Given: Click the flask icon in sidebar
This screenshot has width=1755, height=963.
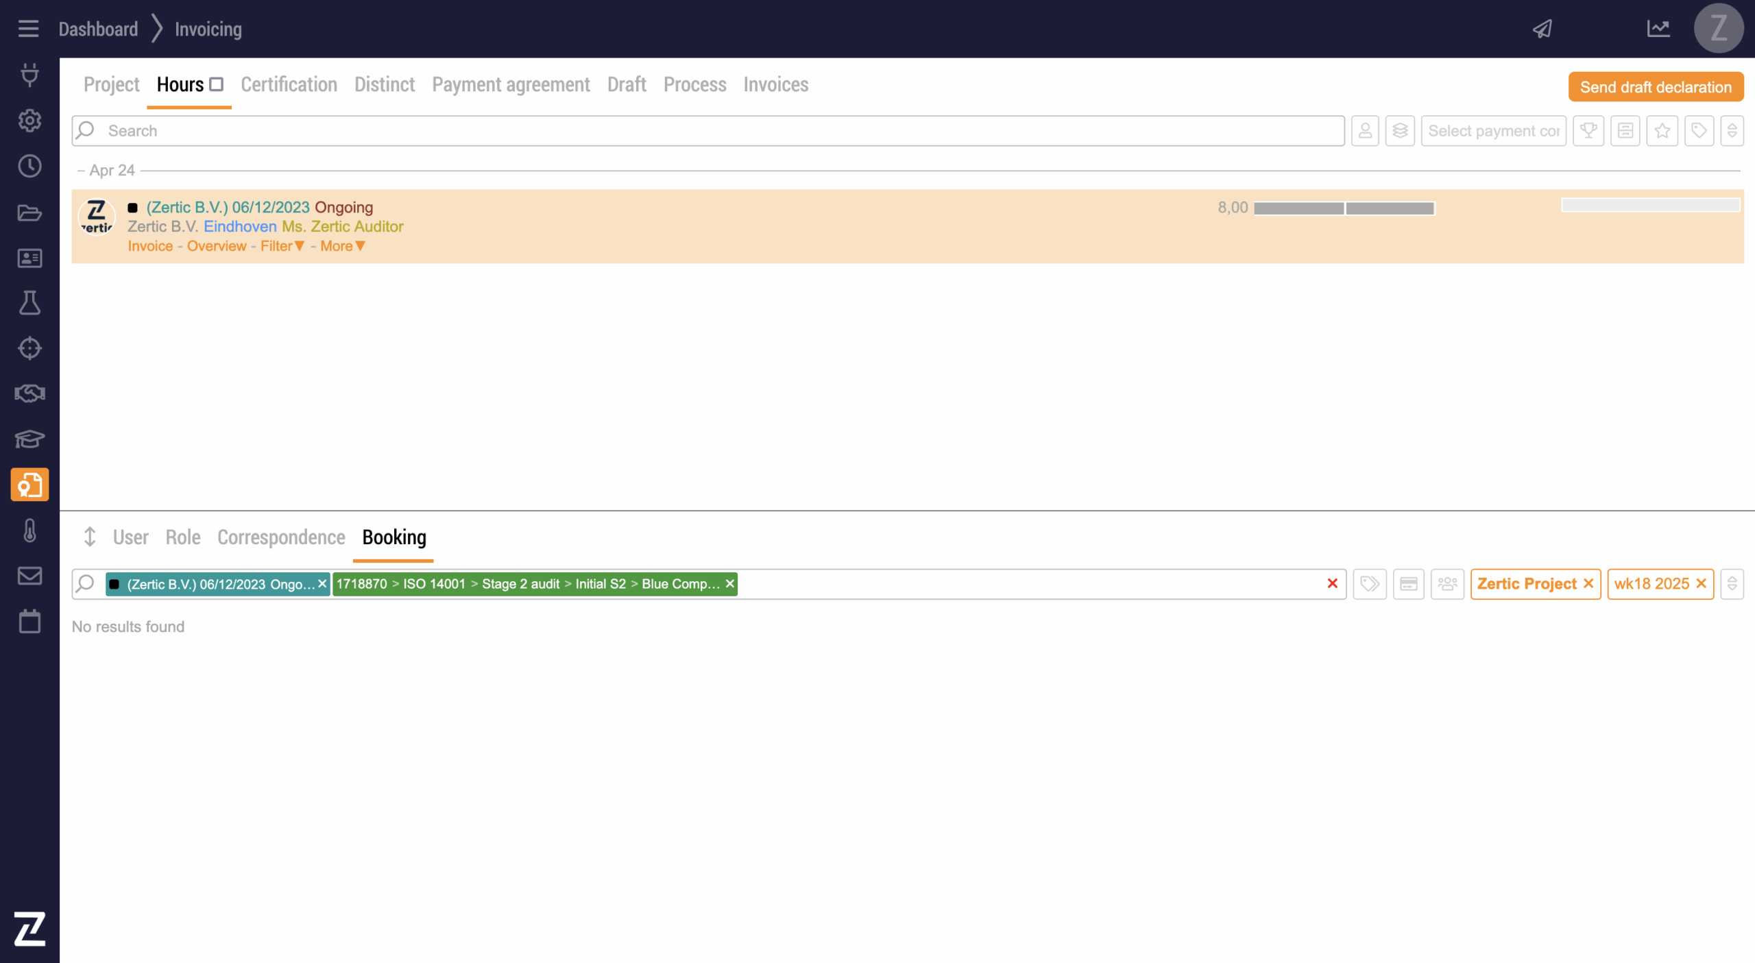Looking at the screenshot, I should [x=29, y=303].
